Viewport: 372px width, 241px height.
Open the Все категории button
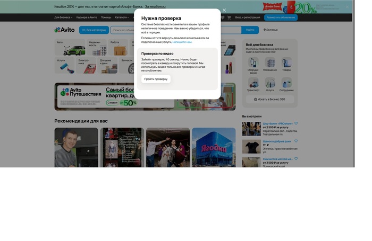94,30
